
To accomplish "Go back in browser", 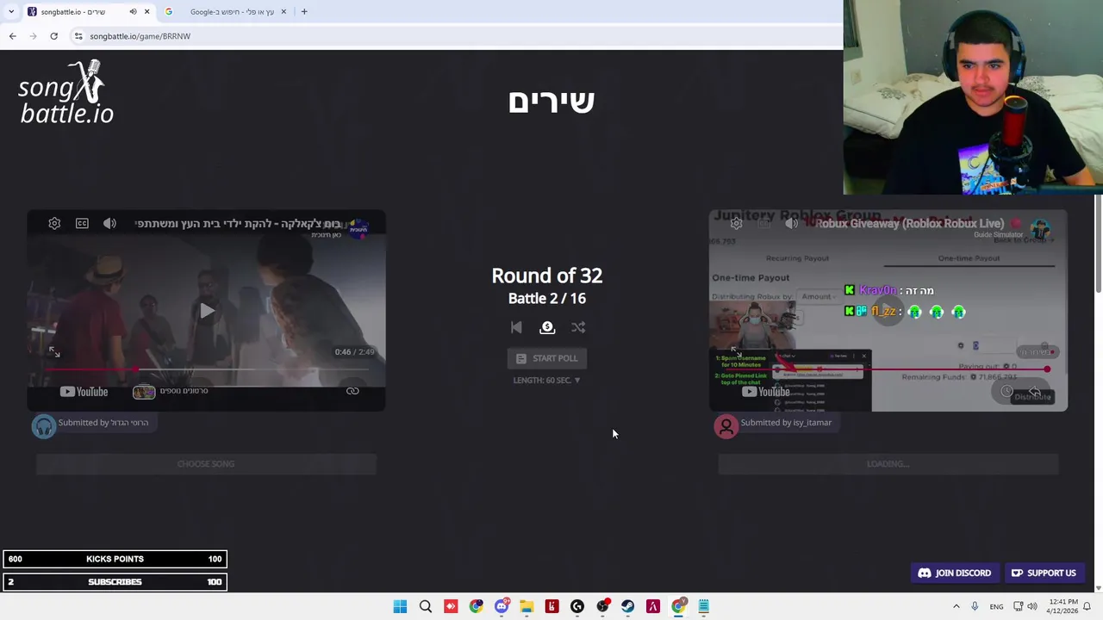I will click(12, 36).
